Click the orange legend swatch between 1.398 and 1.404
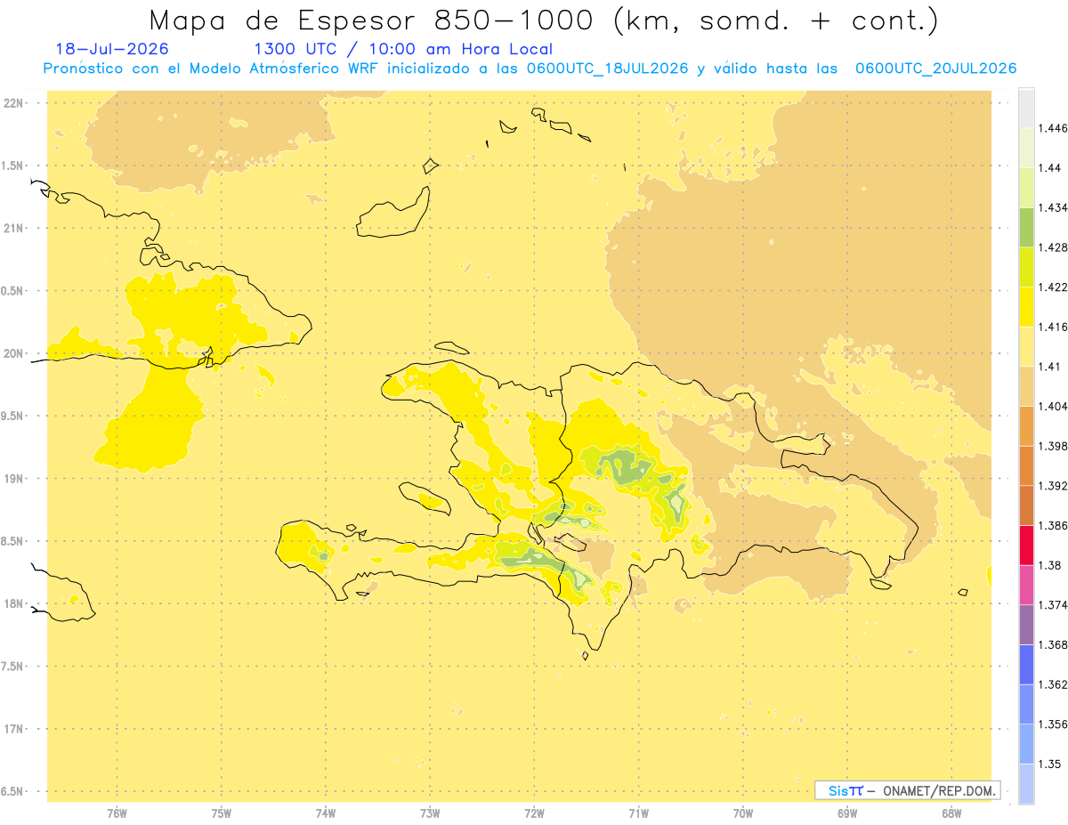1068x825 pixels. [x=1026, y=426]
